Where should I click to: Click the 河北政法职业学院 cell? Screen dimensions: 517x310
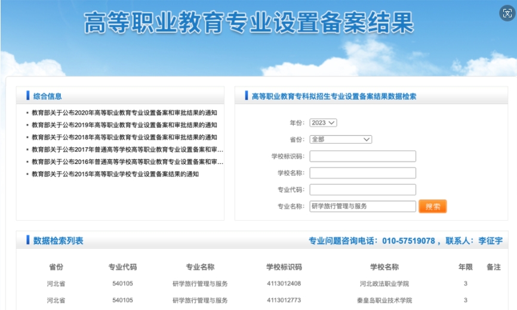tap(384, 284)
